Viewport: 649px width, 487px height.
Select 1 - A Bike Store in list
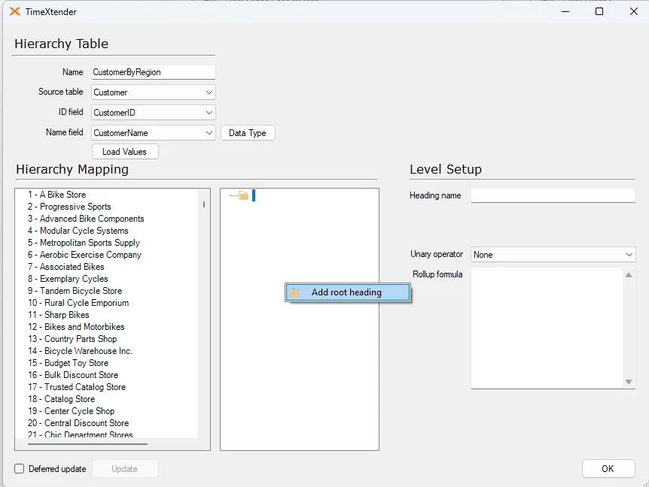[56, 195]
